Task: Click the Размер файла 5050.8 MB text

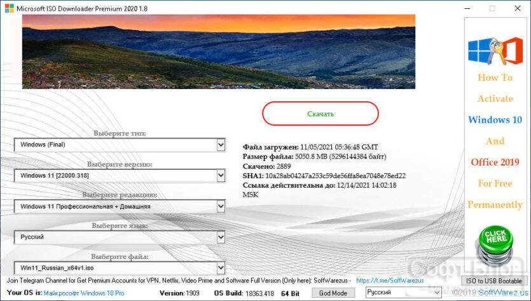Action: click(315, 157)
